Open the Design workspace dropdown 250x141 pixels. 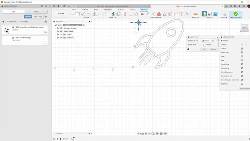[61, 14]
